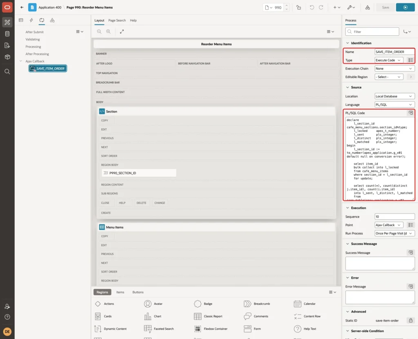Increment the page number stepper up
This screenshot has width=418, height=339.
287,5
